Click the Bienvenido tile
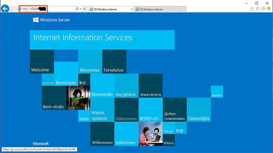Image resolution: width=273 pixels, height=153 pixels. pos(102,85)
